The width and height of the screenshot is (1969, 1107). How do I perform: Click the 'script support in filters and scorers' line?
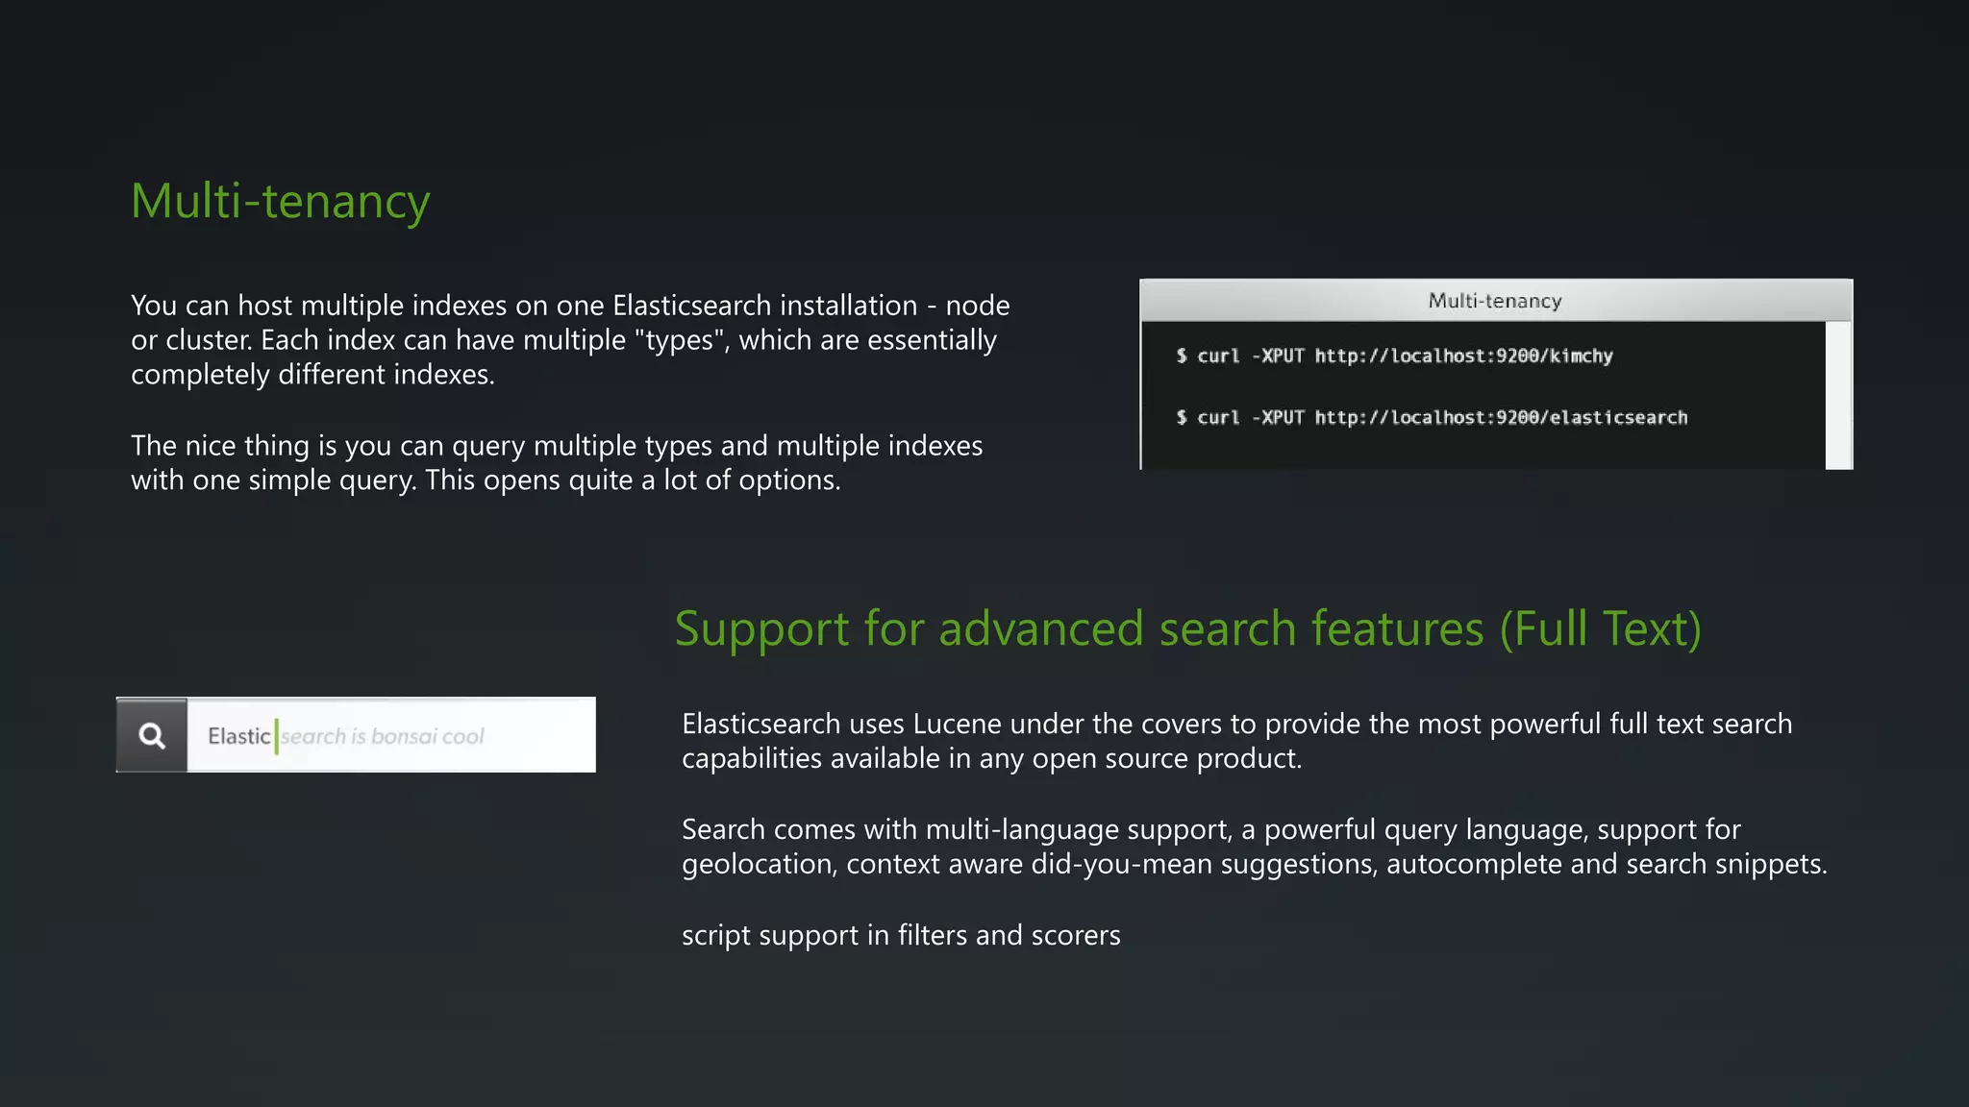pyautogui.click(x=901, y=935)
